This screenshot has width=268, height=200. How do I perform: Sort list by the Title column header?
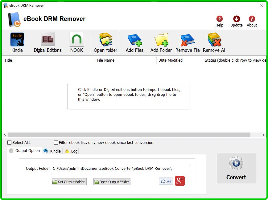point(48,60)
